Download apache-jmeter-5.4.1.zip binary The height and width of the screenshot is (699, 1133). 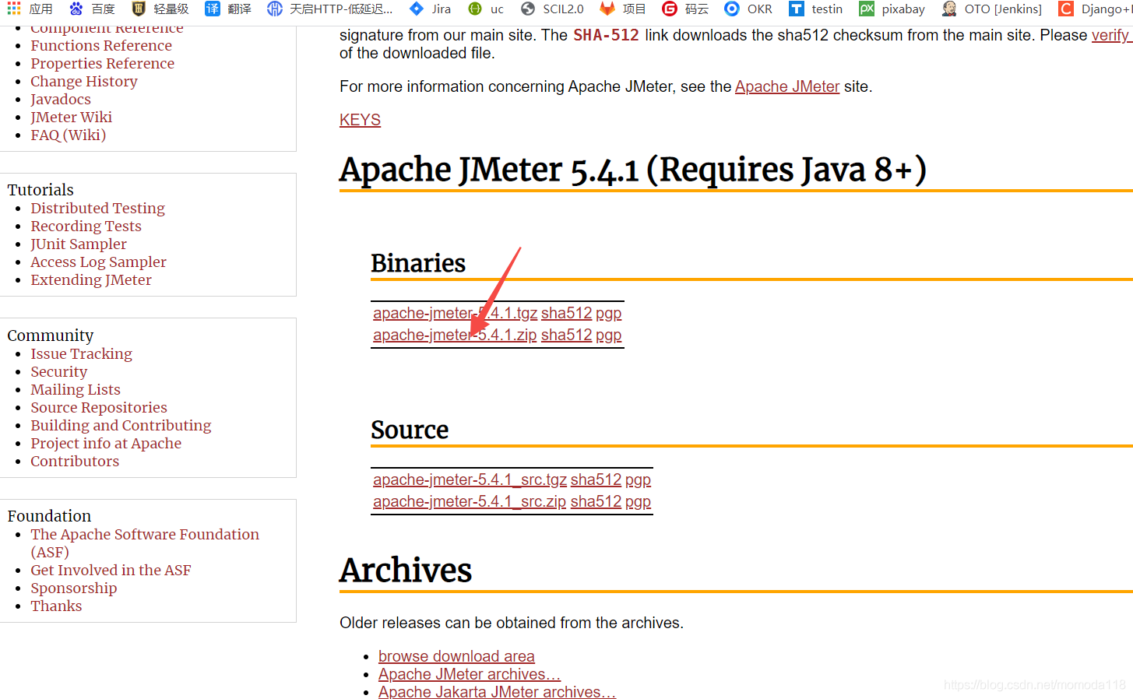[x=455, y=335]
